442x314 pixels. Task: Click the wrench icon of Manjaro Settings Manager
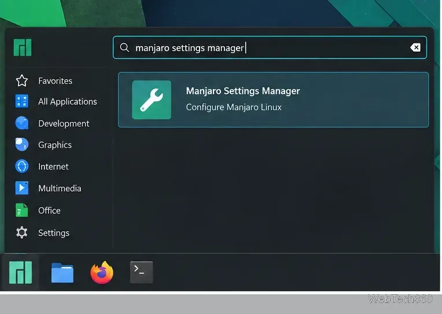pos(152,100)
